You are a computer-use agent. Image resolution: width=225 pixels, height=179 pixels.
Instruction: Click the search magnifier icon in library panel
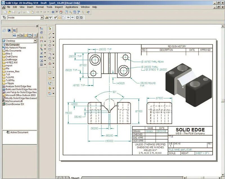click(35, 35)
